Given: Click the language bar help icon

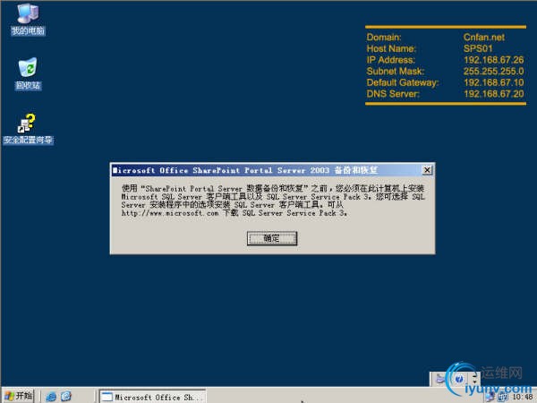Looking at the screenshot, I should coord(459,379).
